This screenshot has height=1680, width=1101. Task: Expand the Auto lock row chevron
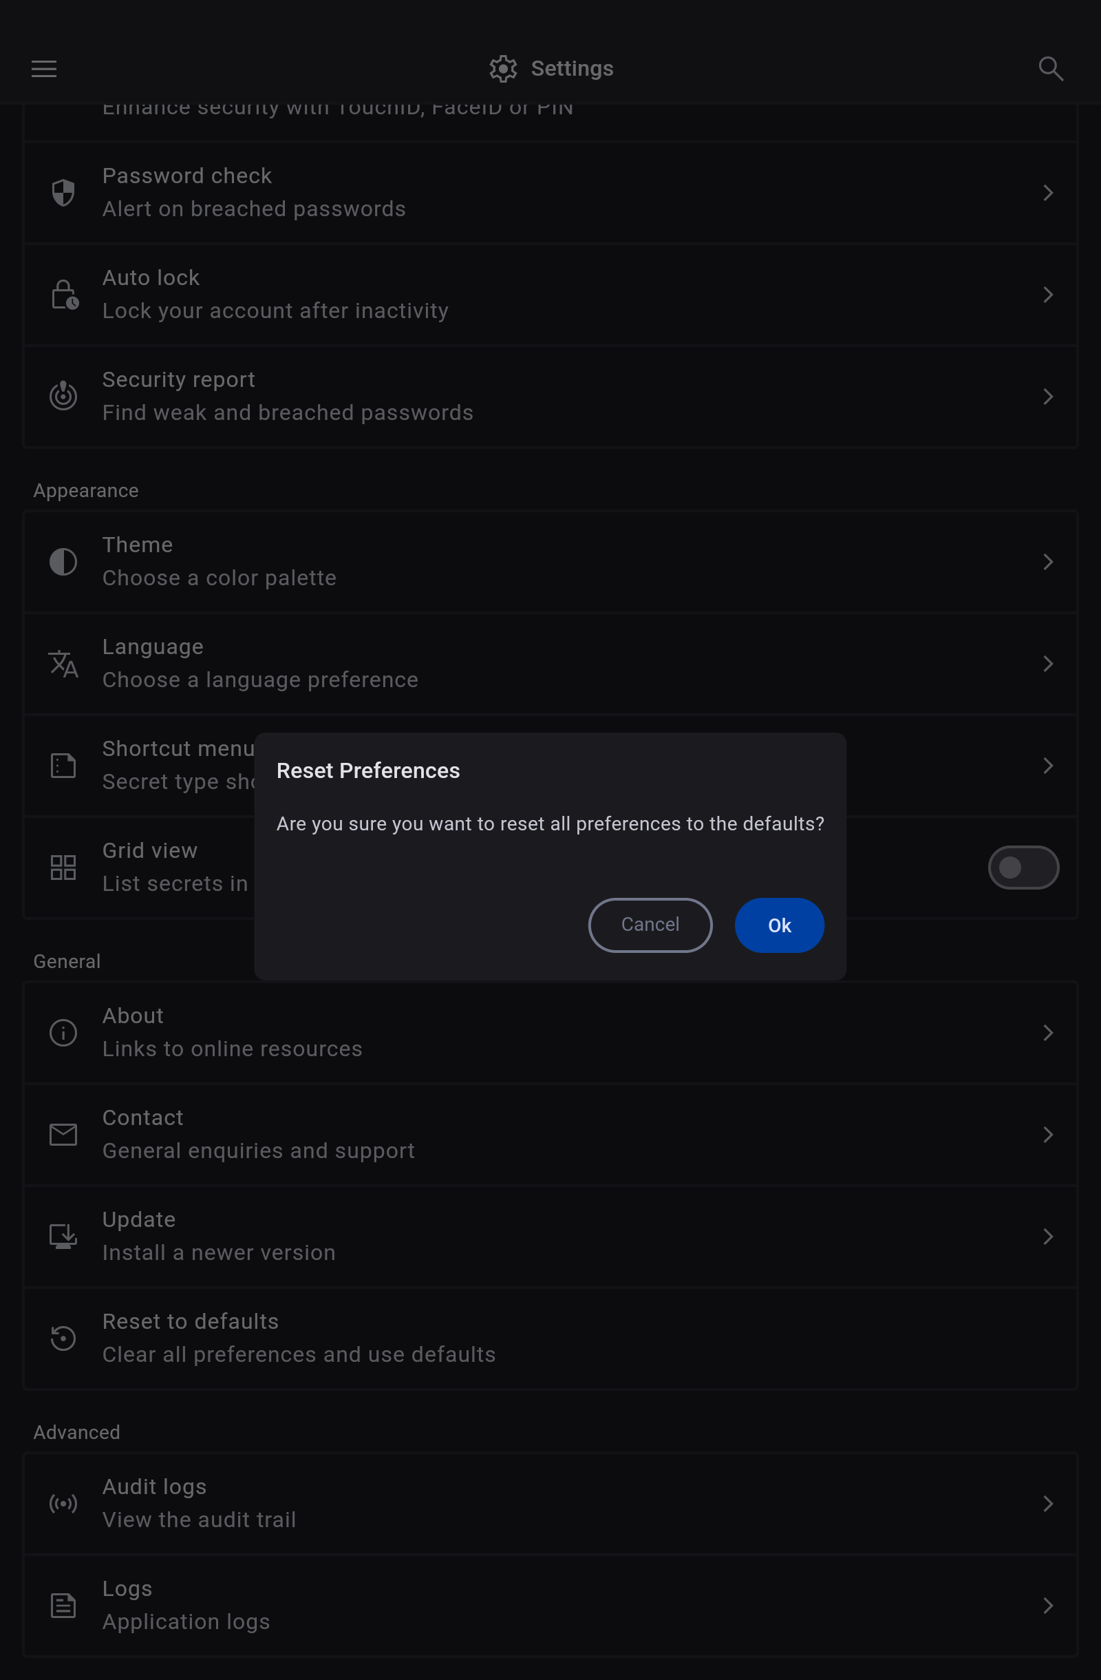[x=1048, y=295]
